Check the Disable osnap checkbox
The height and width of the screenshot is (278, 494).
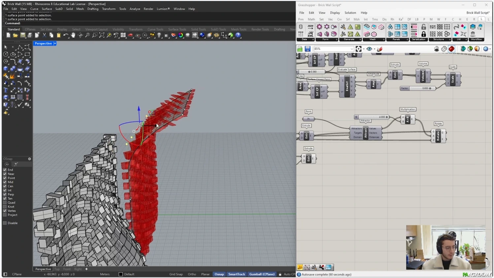(5, 223)
